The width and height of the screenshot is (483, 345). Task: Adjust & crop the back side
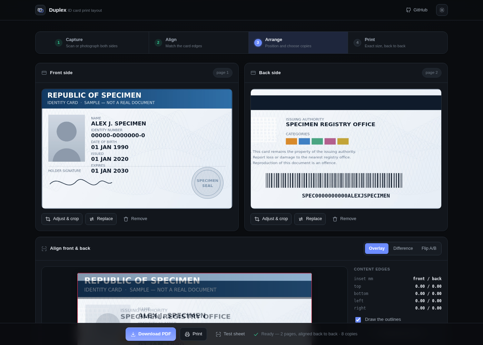[271, 219]
